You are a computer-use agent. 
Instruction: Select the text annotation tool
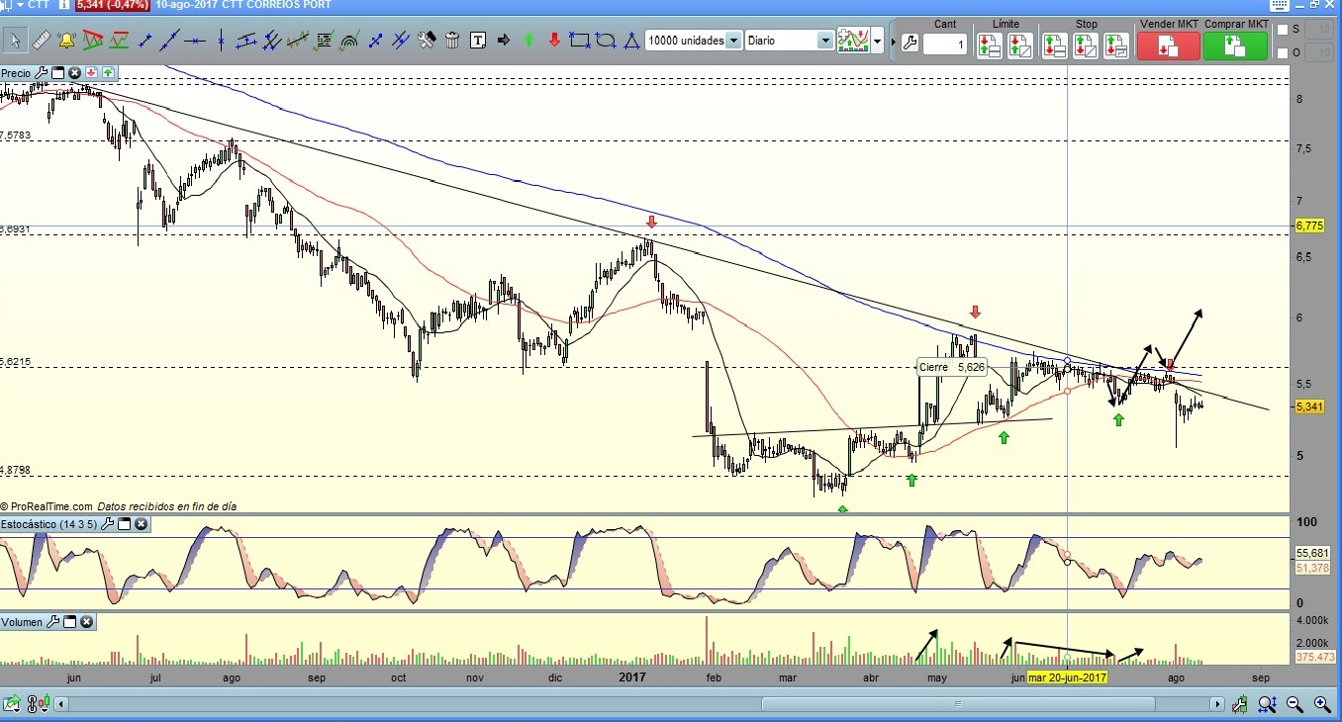tap(478, 41)
